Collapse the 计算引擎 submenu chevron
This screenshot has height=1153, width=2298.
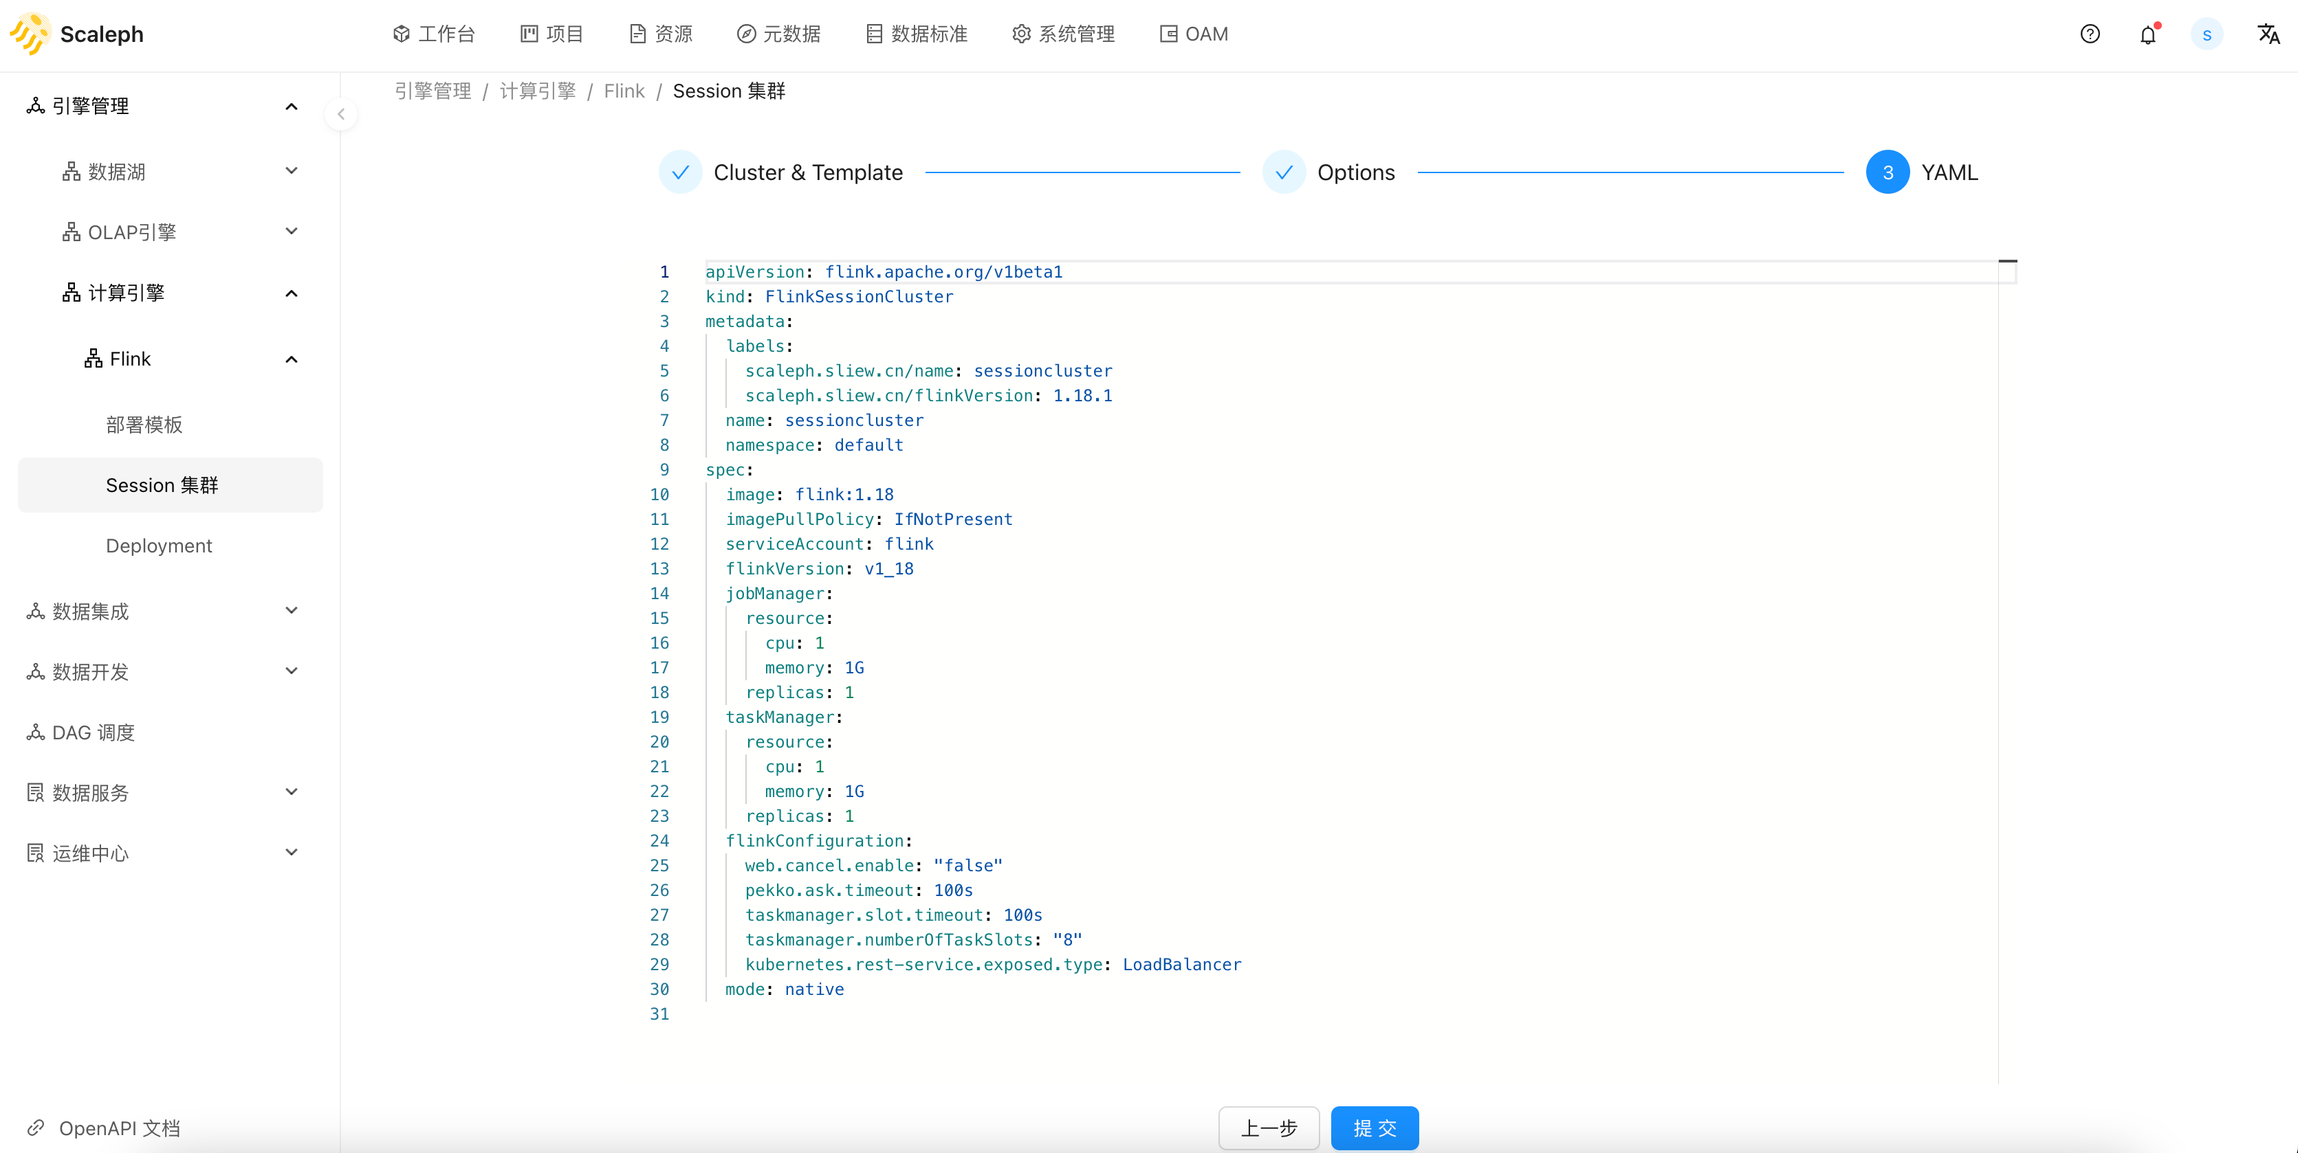coord(291,293)
